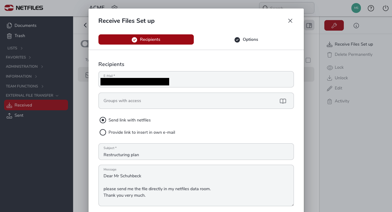Close the Receive Files Set up dialog

[x=290, y=21]
